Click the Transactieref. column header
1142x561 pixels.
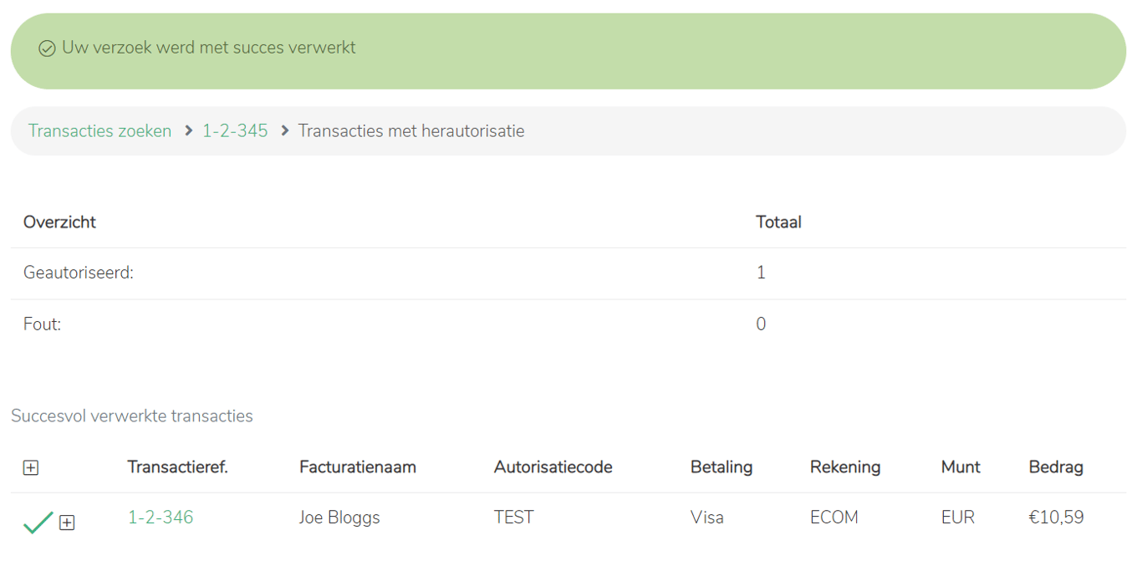pyautogui.click(x=177, y=467)
